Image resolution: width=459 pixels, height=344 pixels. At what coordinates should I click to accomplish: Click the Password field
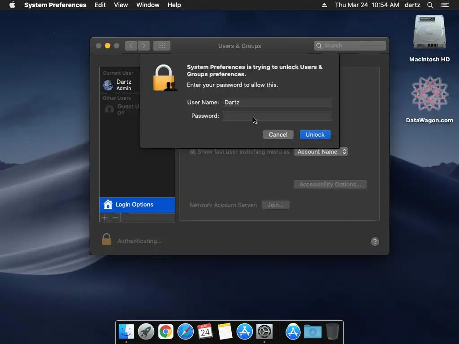277,116
